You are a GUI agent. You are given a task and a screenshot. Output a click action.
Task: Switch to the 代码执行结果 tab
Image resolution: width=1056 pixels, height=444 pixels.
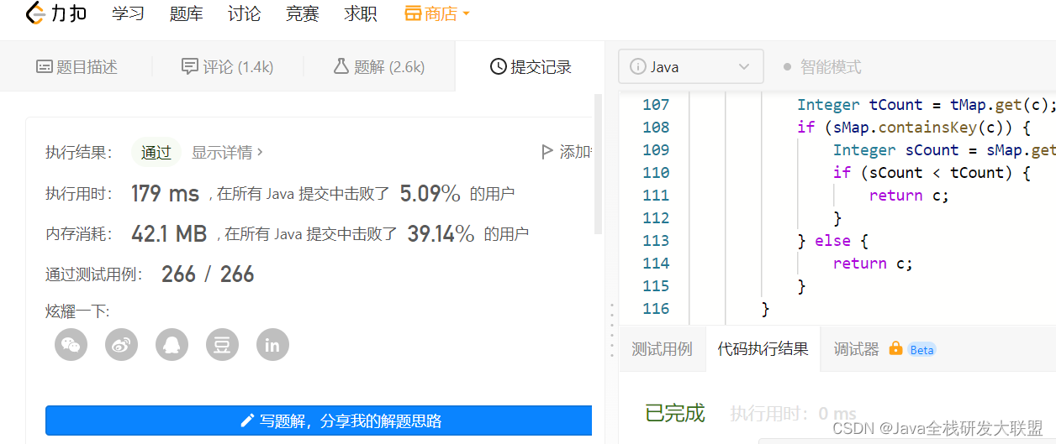763,349
